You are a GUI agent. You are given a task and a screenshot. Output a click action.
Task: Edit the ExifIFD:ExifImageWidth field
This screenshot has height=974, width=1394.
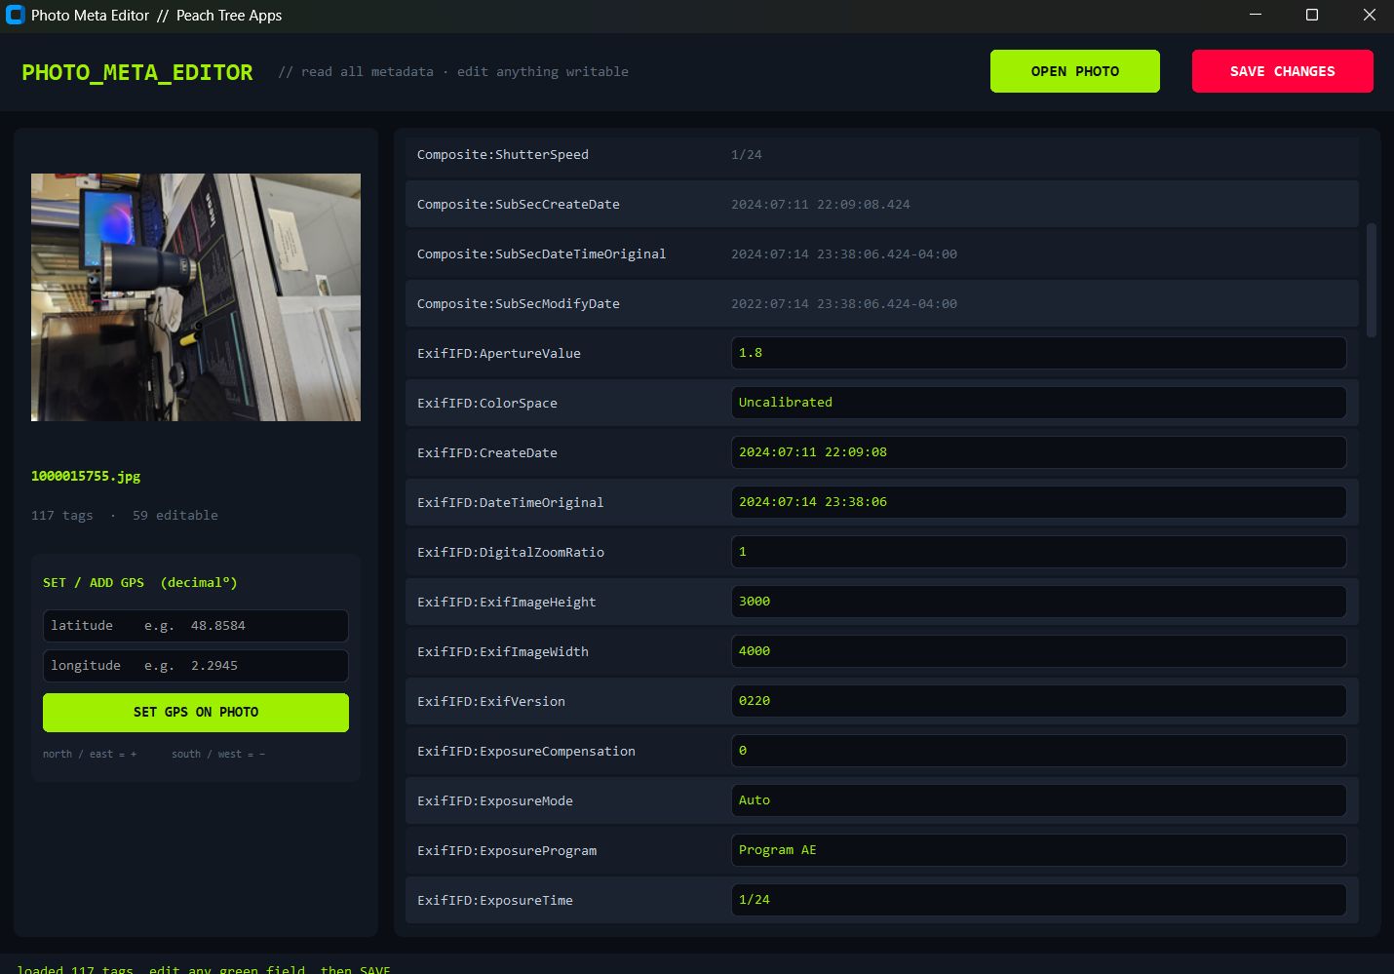click(1039, 651)
